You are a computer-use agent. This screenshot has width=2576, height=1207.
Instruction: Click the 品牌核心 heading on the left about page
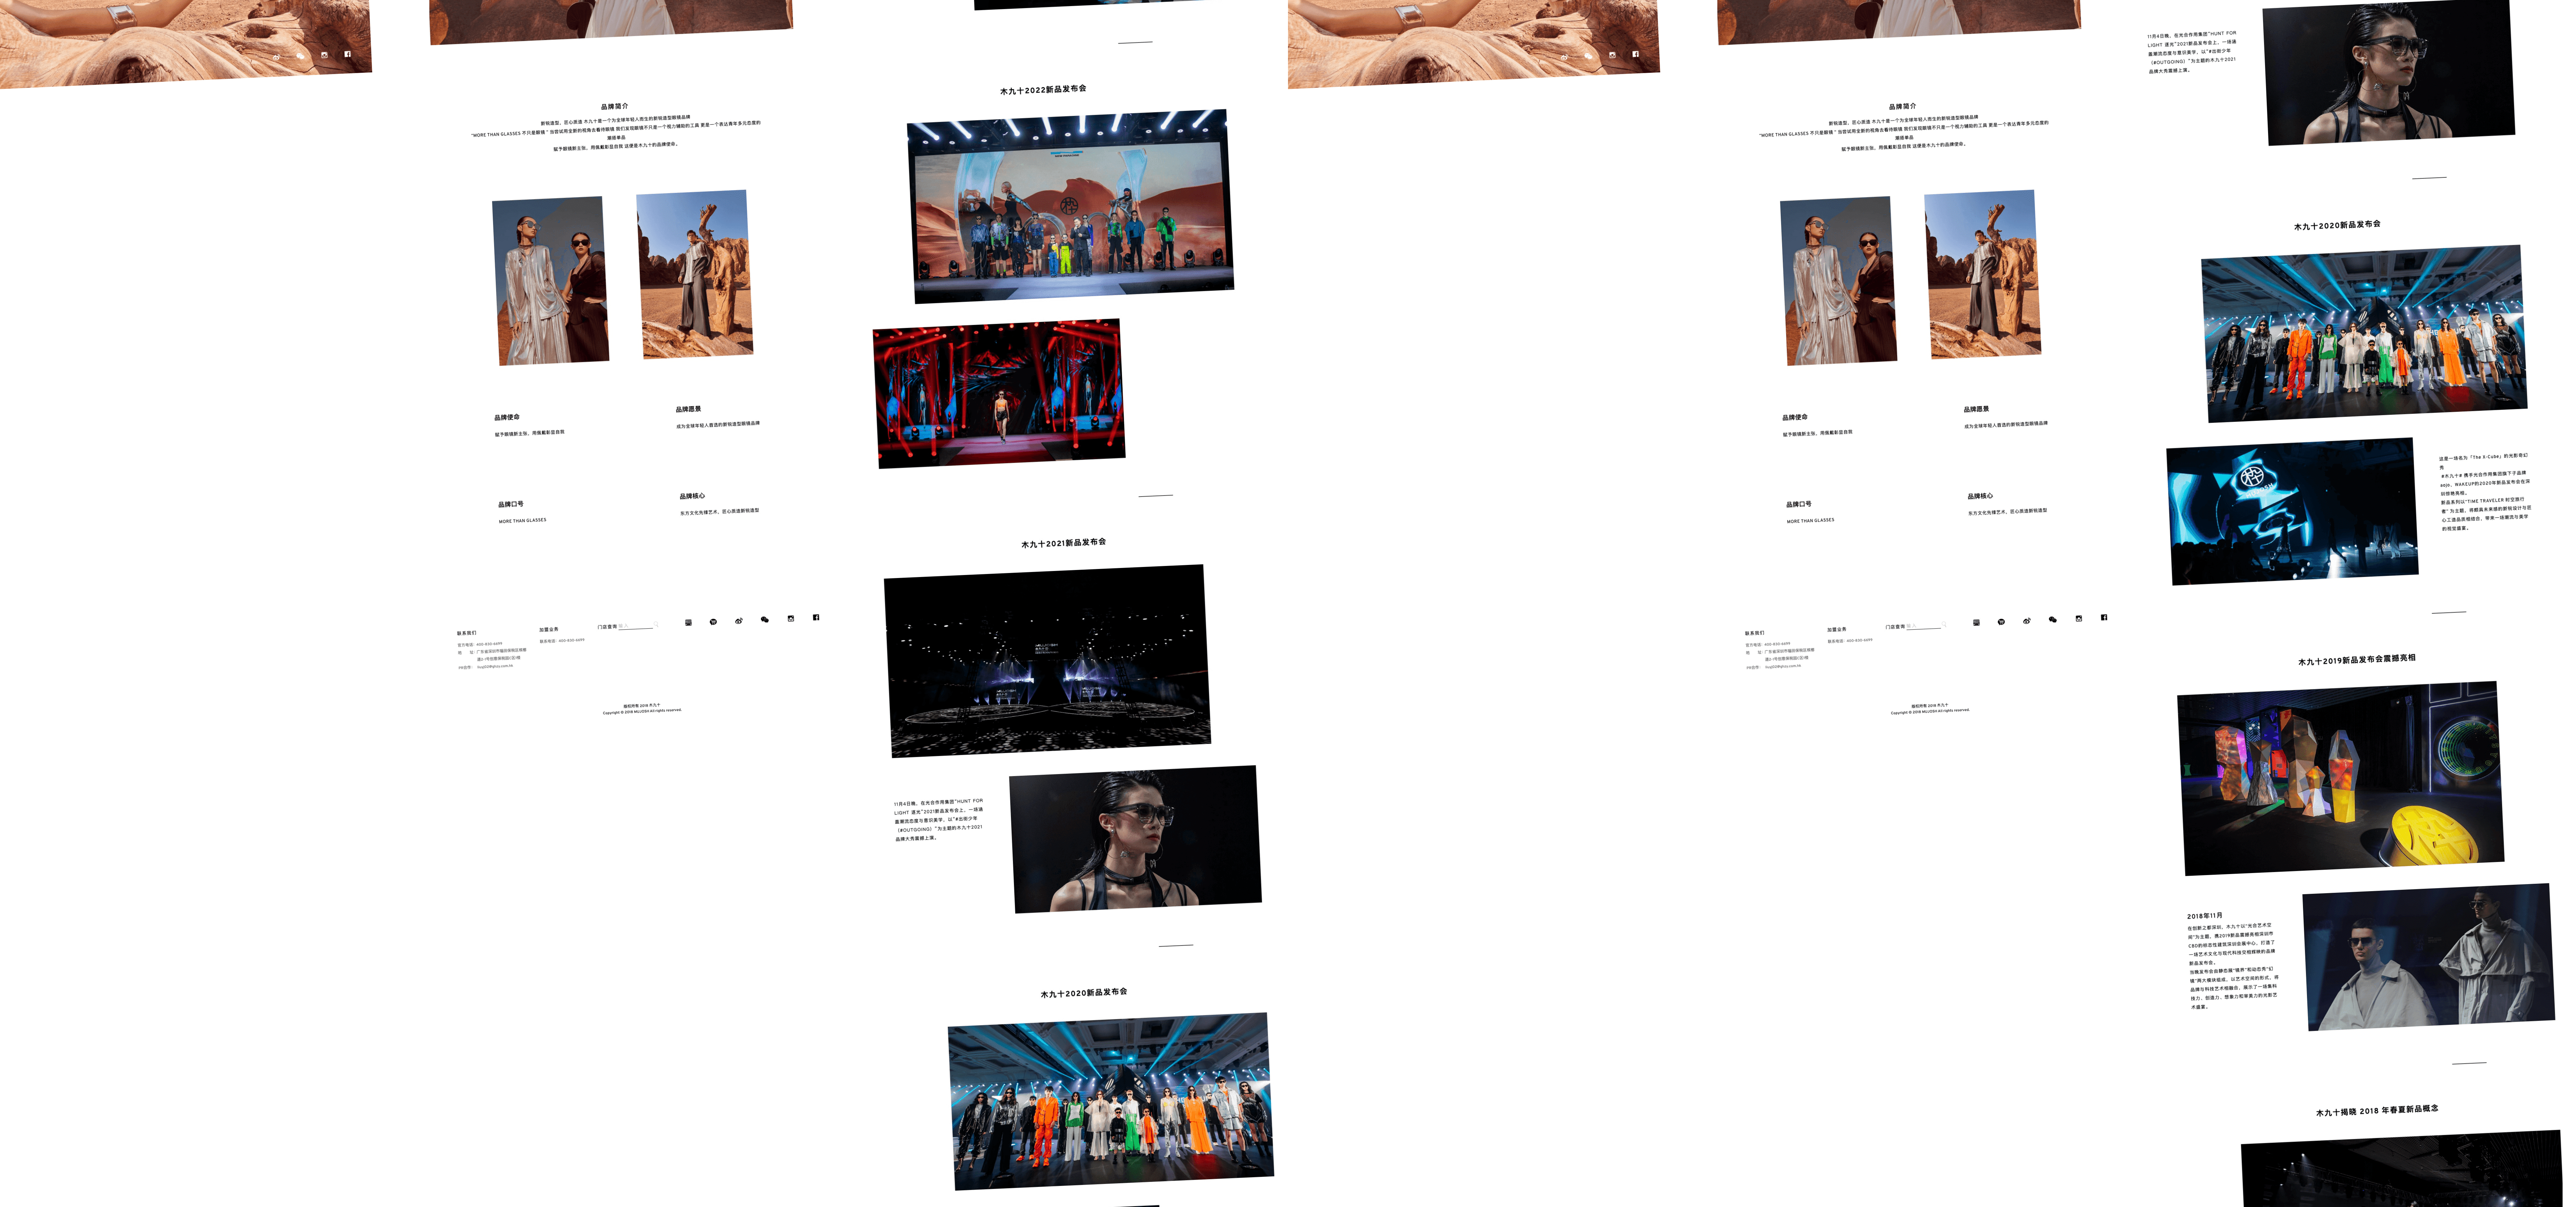pyautogui.click(x=692, y=497)
